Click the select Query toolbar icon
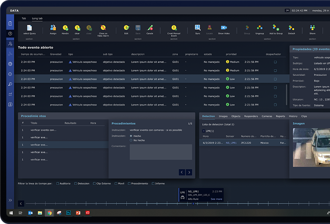Screen dimensions: 330x224 (x=29, y=28)
